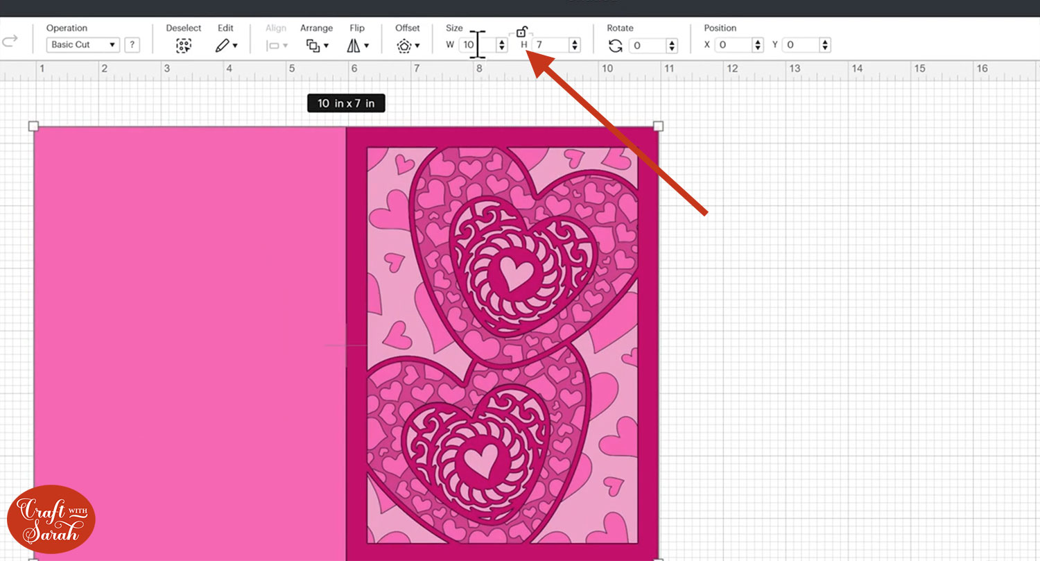Click the redo arrow icon

pyautogui.click(x=10, y=42)
